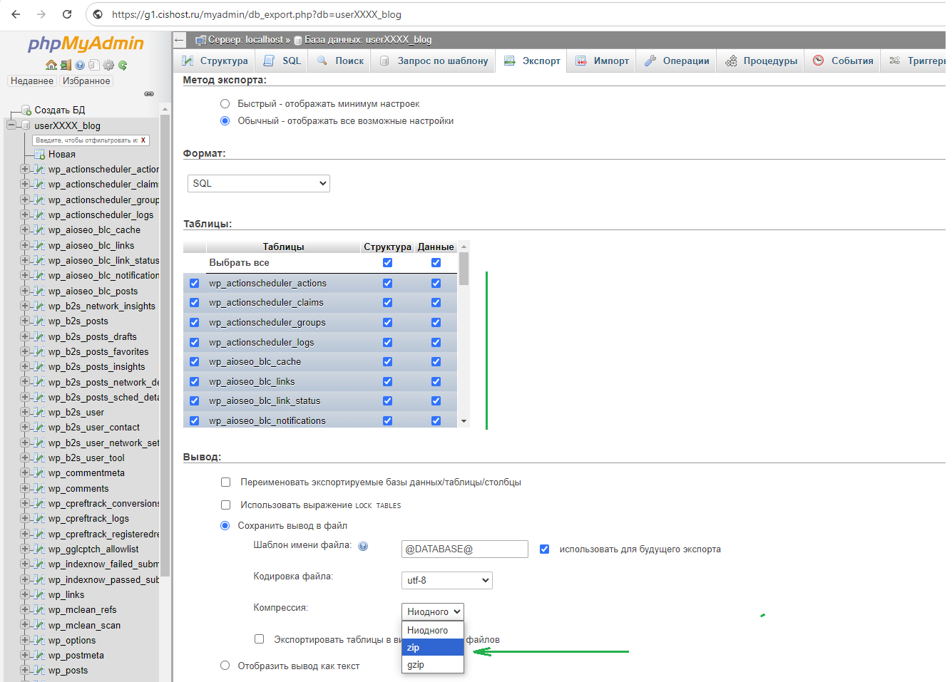The width and height of the screenshot is (952, 682).
Task: Click the link-with-main-panel chain icon
Action: tap(149, 93)
